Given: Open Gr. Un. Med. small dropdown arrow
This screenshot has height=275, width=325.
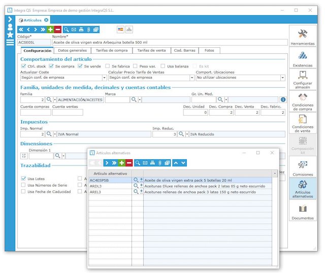Looking at the screenshot, I should (226, 100).
